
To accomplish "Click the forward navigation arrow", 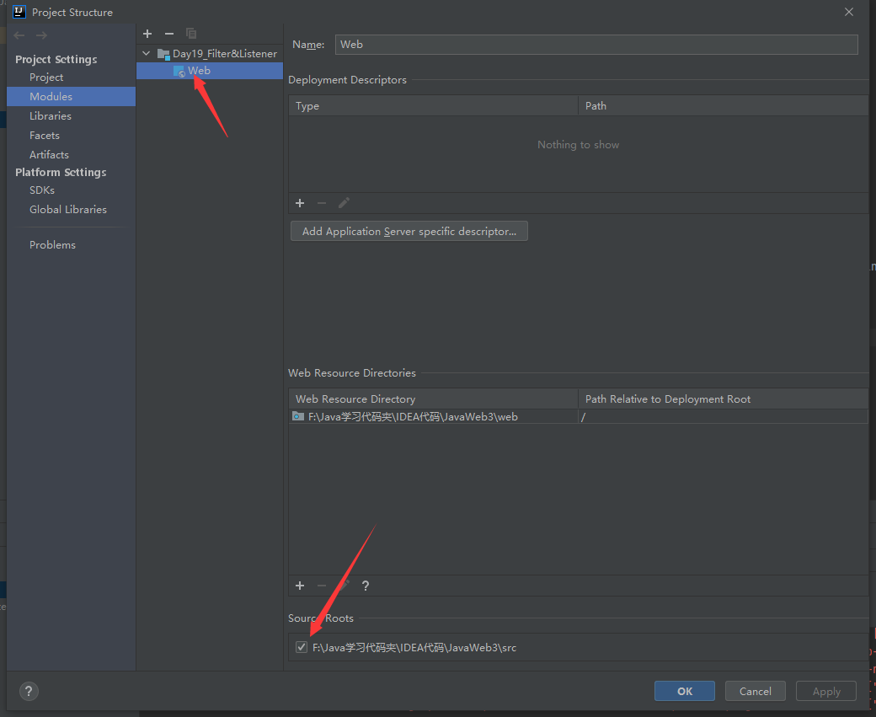I will tap(41, 35).
